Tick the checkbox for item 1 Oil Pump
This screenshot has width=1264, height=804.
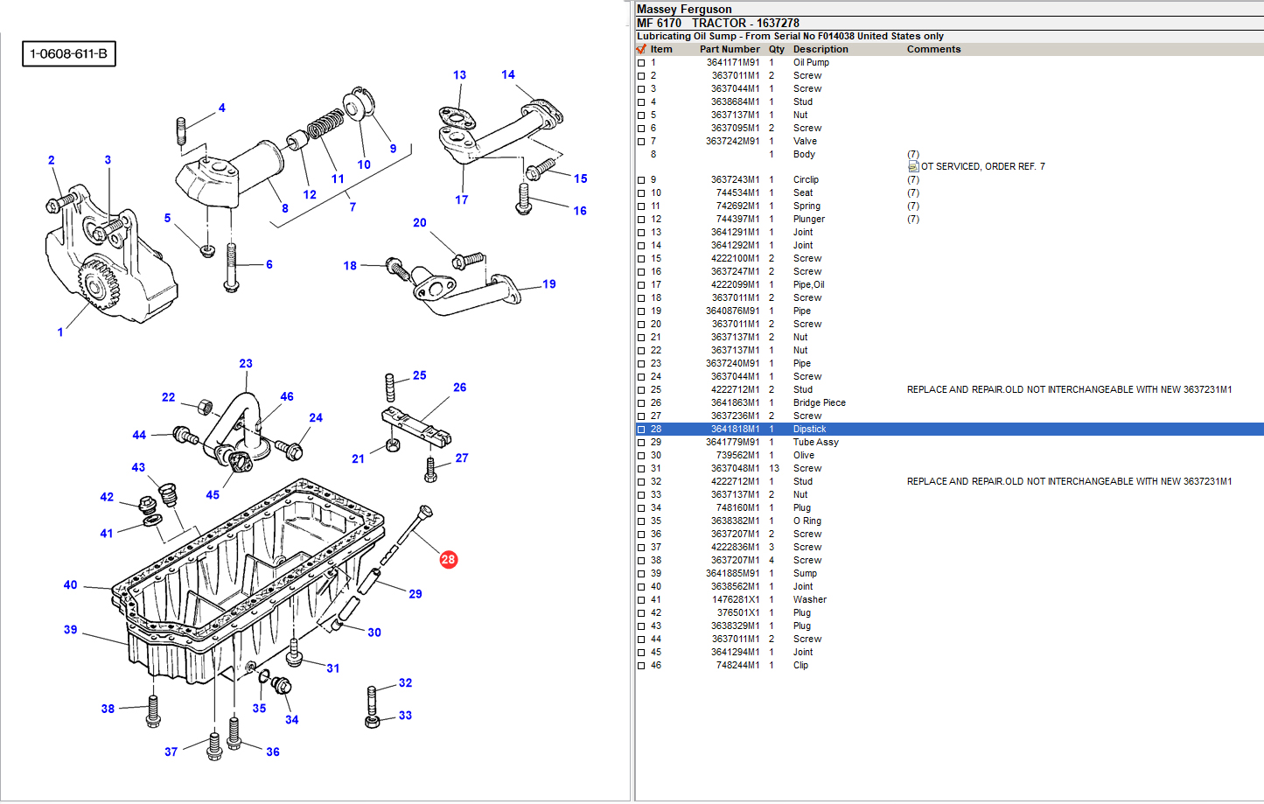point(641,63)
